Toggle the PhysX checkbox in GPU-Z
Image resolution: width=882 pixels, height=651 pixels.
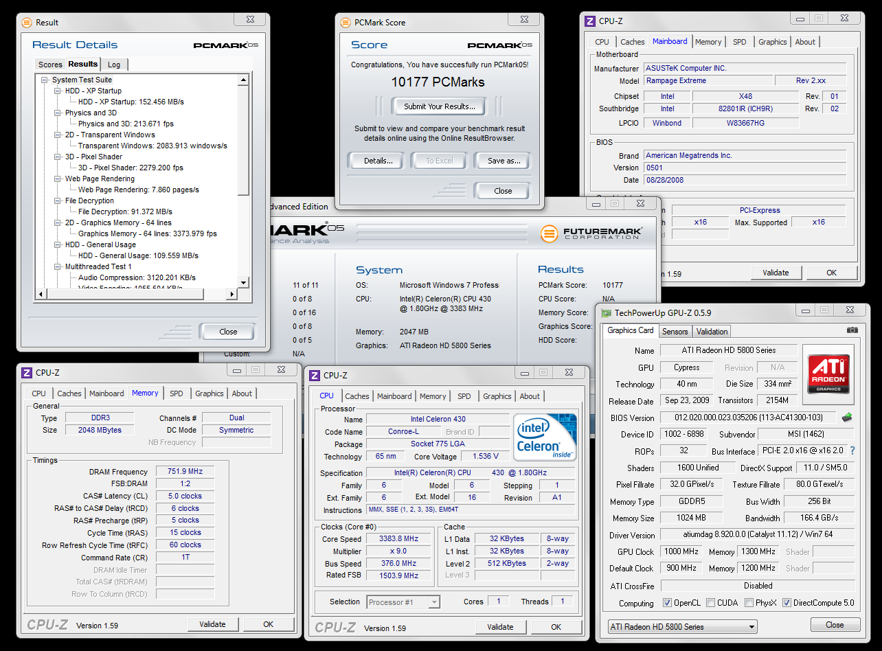(x=749, y=603)
